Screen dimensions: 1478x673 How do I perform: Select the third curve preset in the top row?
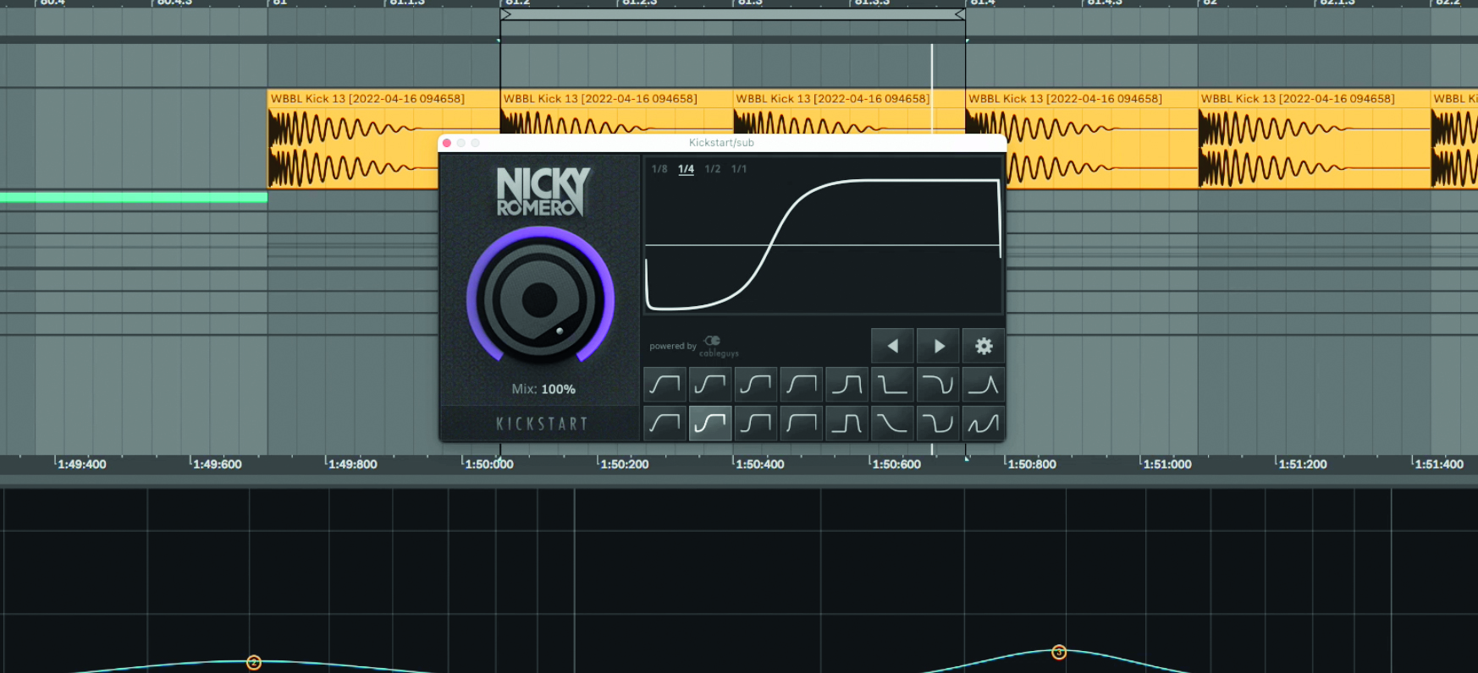click(x=756, y=385)
